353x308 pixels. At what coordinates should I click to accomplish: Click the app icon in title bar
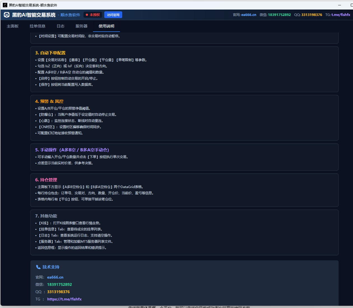pos(5,5)
